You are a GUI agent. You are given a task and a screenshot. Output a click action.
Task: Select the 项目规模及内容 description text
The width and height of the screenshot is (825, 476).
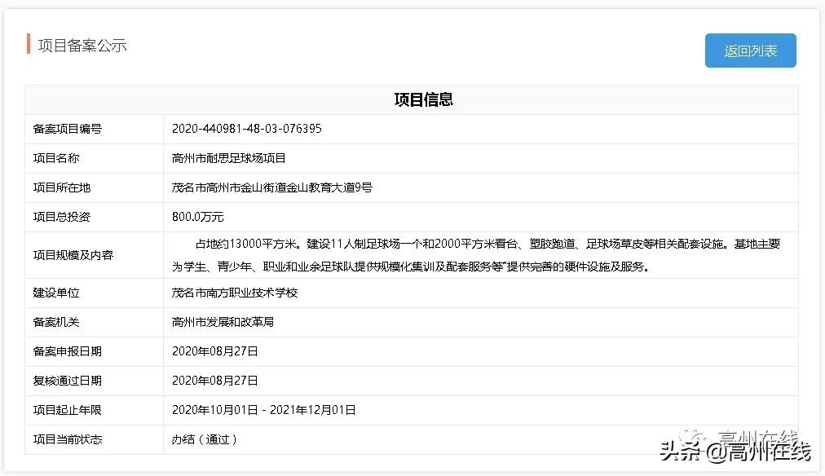point(481,254)
